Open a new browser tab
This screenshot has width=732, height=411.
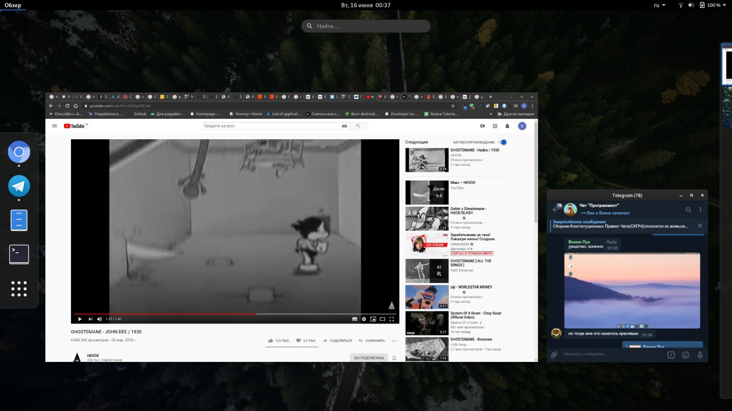coord(490,96)
